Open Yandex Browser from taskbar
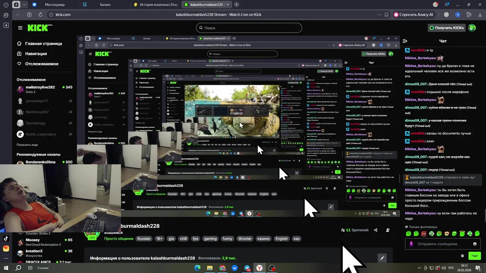The width and height of the screenshot is (486, 273). pyautogui.click(x=259, y=268)
